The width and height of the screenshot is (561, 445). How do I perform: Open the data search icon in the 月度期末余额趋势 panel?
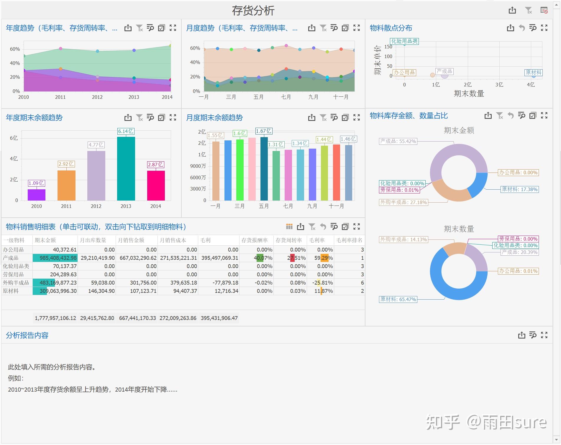tap(334, 118)
